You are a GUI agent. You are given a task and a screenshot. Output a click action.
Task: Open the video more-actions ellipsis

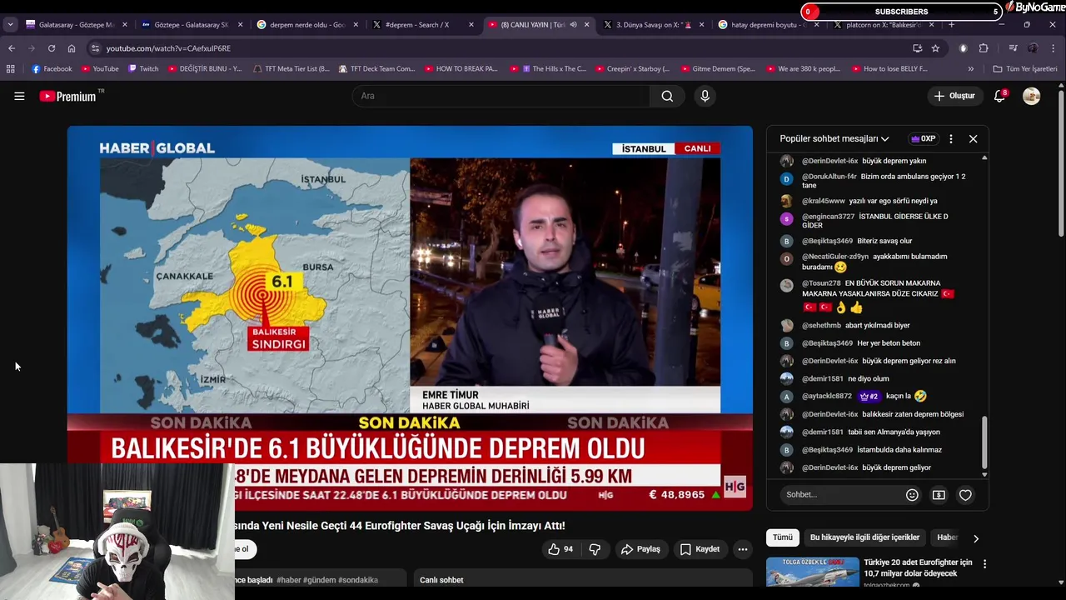pos(742,549)
